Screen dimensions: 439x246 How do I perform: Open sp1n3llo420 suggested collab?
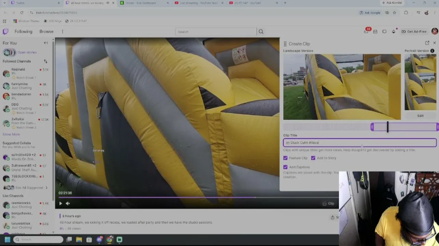click(x=26, y=157)
